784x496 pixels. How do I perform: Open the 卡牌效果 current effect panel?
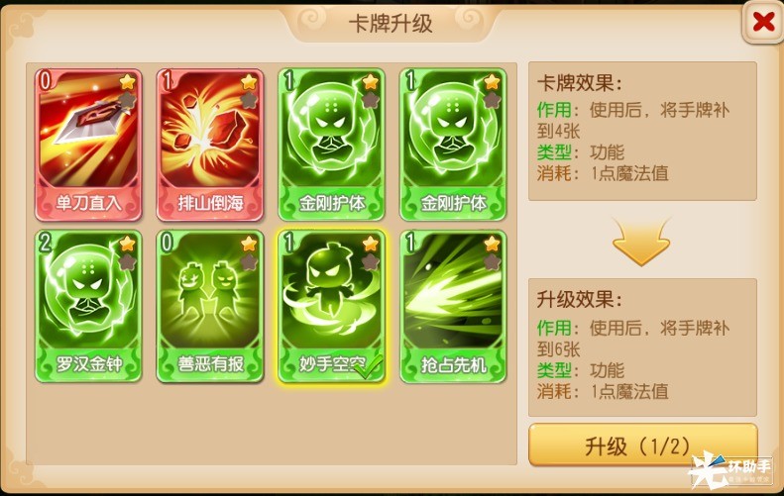[642, 131]
